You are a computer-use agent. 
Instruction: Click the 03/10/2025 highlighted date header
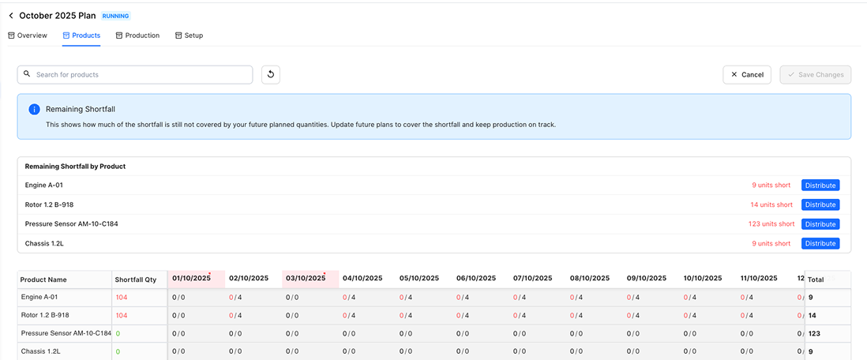pos(306,279)
